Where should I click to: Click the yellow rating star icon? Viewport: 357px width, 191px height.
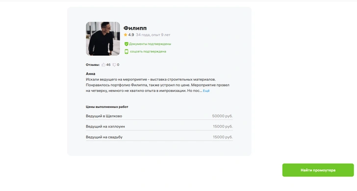pos(126,35)
